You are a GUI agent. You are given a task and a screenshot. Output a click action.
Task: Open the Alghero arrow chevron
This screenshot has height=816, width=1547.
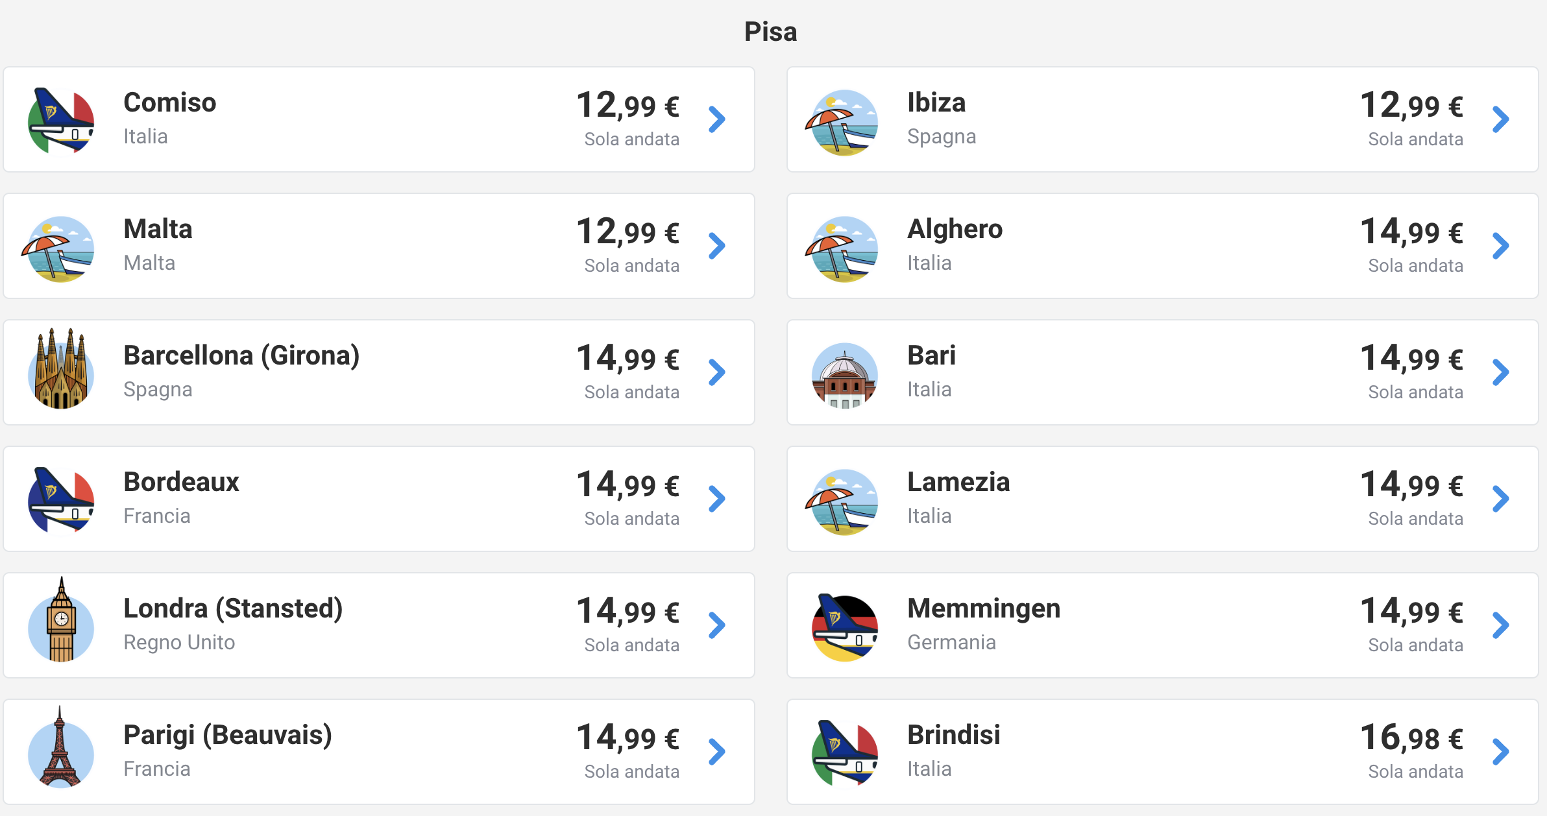[1501, 246]
